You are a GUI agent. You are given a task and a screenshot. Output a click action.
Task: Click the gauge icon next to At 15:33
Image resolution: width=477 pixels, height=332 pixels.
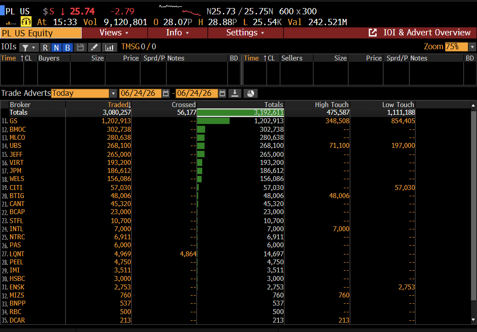click(x=26, y=22)
